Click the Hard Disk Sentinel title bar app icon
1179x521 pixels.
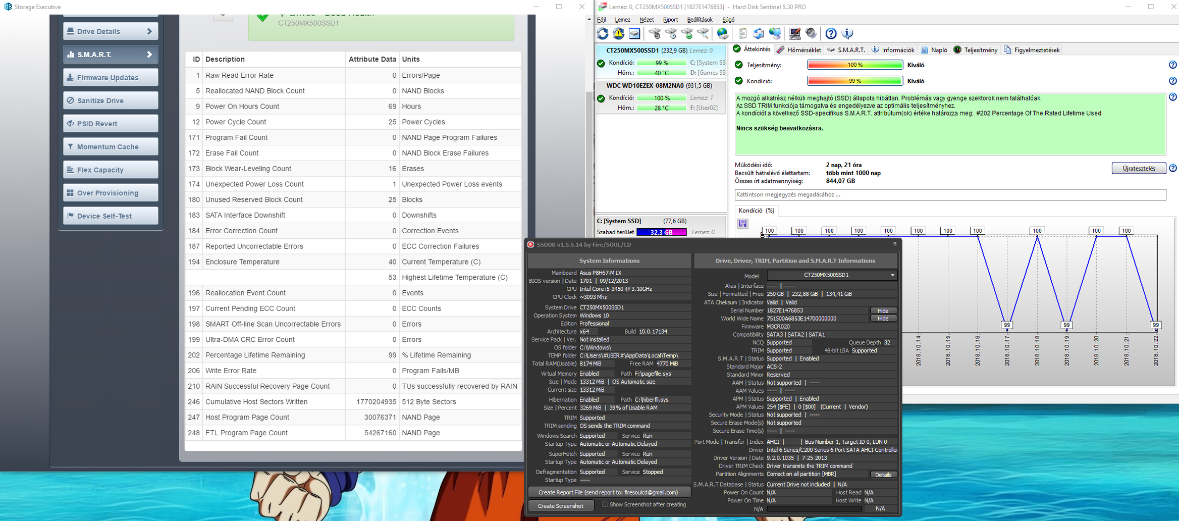click(x=603, y=7)
